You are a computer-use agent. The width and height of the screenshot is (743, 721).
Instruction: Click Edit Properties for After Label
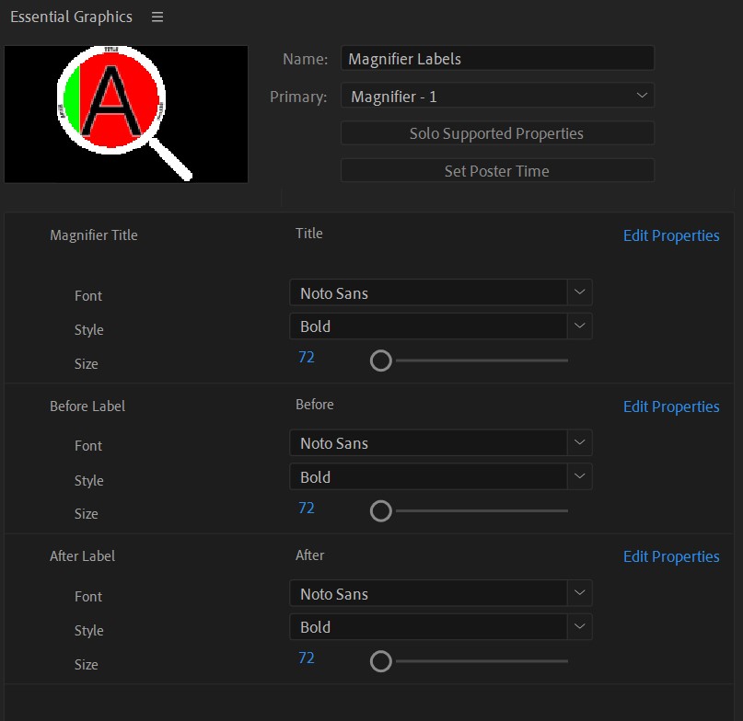pyautogui.click(x=670, y=556)
